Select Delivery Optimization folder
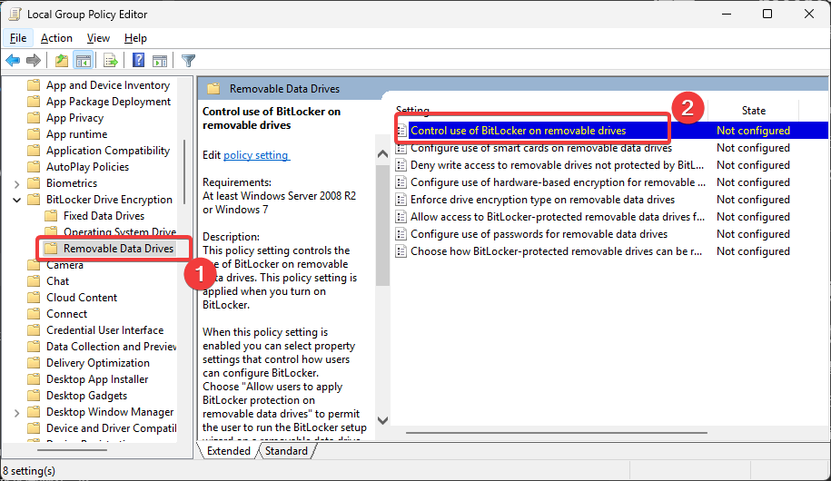The height and width of the screenshot is (481, 831). pyautogui.click(x=98, y=363)
